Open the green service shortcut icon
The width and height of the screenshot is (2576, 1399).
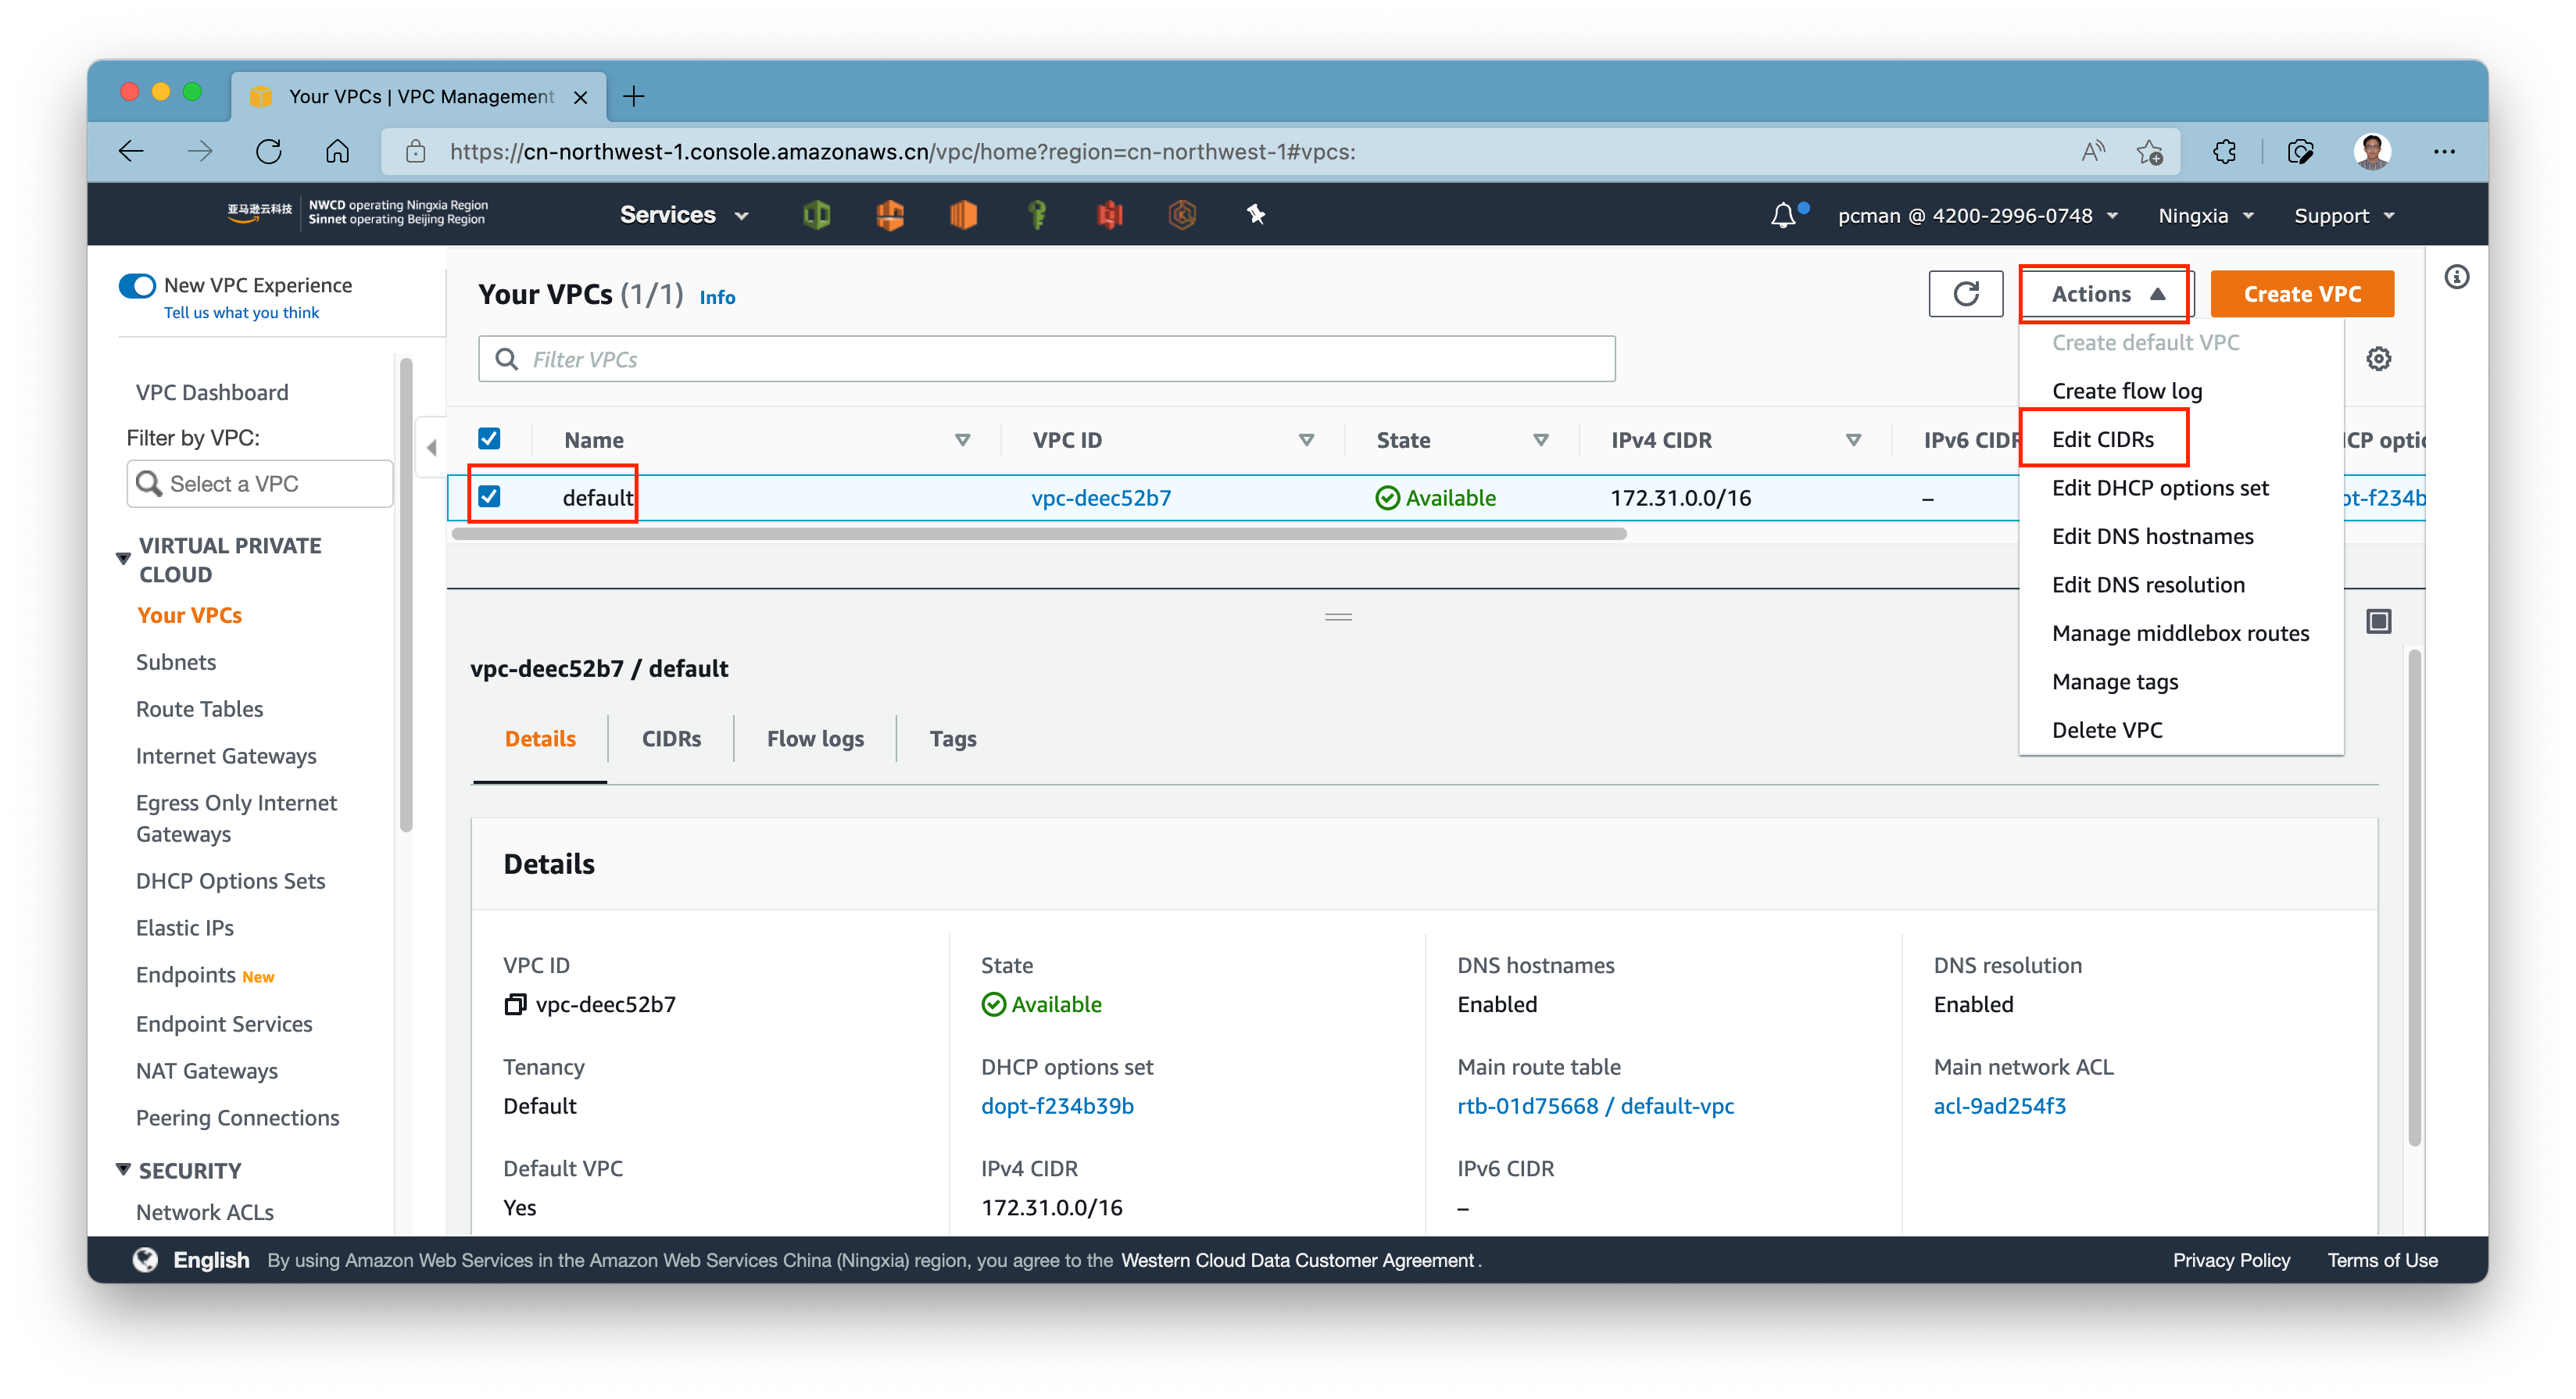(x=817, y=214)
